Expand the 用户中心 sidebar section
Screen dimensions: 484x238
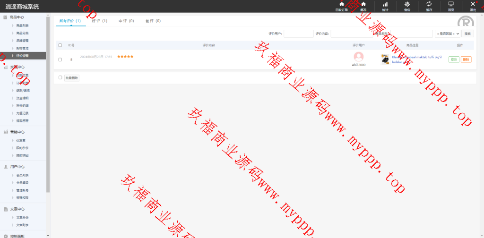click(x=17, y=167)
